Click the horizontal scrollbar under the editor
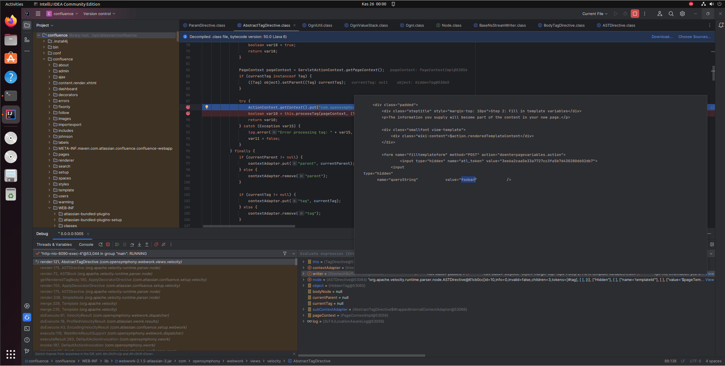 [x=249, y=226]
